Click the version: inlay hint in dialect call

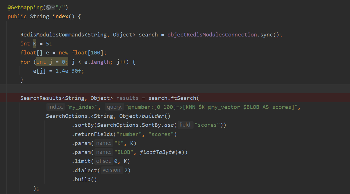[x=112, y=170]
